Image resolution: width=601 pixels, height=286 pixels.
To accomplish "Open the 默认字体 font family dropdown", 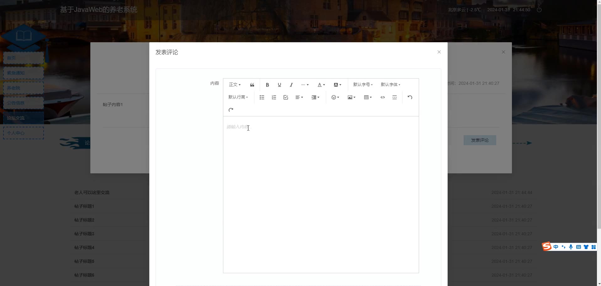I will click(391, 85).
